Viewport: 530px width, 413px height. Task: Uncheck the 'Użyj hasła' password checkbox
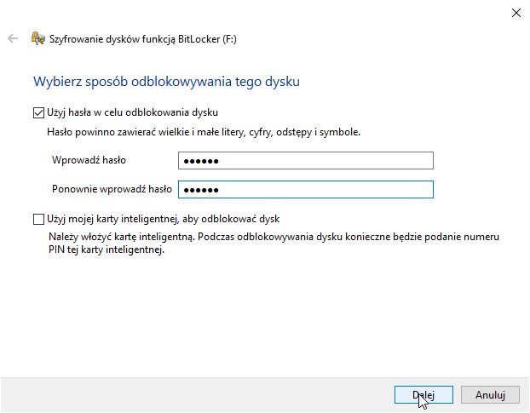point(38,112)
